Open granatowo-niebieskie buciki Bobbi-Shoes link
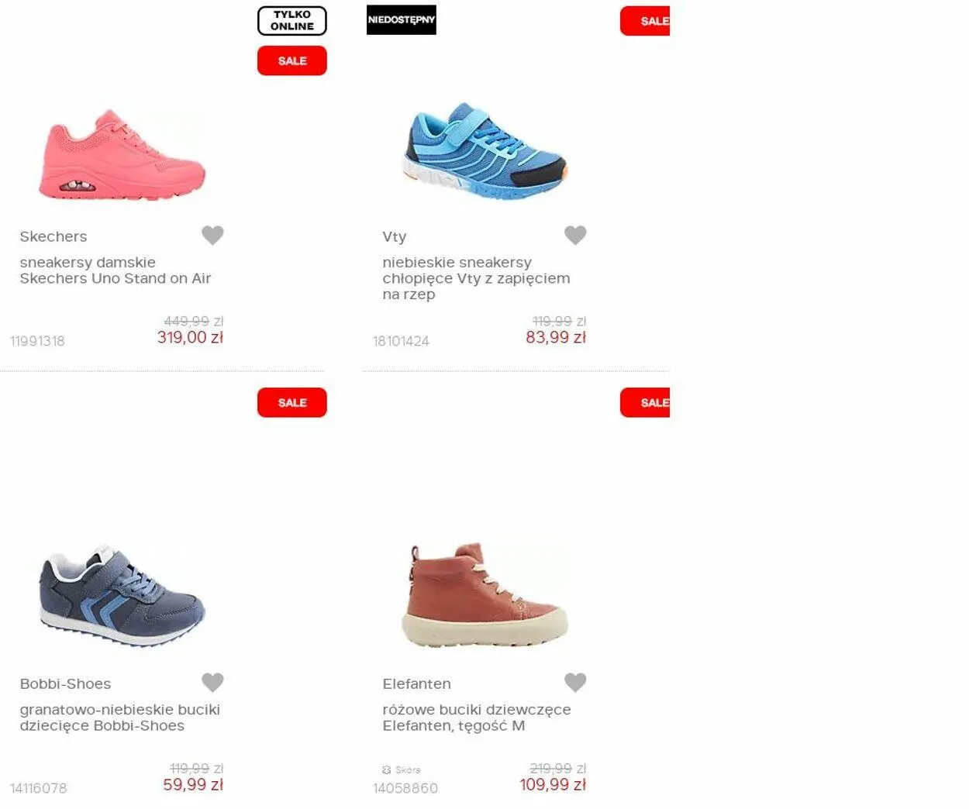This screenshot has height=809, width=969. pyautogui.click(x=120, y=718)
